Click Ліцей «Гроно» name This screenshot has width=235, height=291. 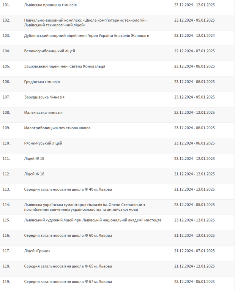[x=37, y=251]
